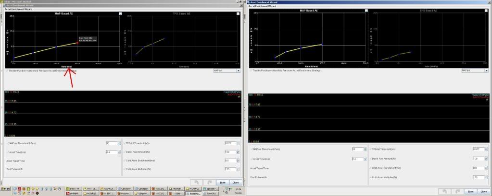Viewport: 492px width, 196px height.
Task: Adjust Cold Accel Multiplier stepper in left window
Action: [x=238, y=169]
